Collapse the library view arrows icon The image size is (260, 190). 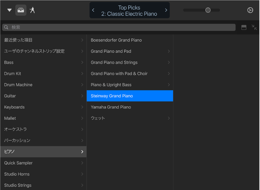coord(254,27)
